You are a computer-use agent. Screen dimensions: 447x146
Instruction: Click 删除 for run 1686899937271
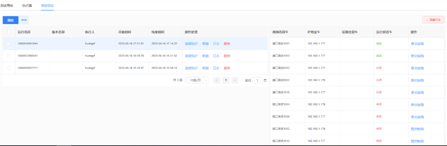227,68
